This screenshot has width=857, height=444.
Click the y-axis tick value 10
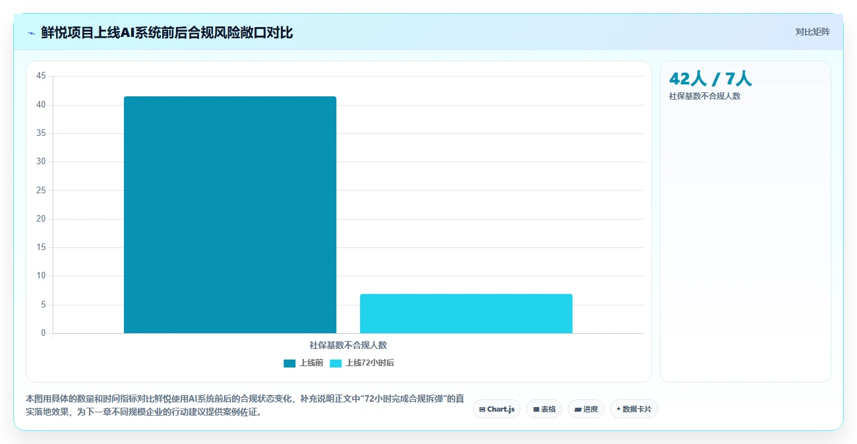pos(41,276)
